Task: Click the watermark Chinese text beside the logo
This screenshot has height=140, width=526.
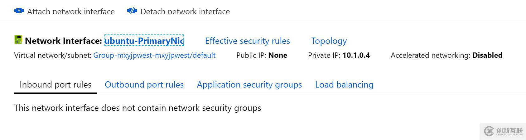Action: coord(509,130)
